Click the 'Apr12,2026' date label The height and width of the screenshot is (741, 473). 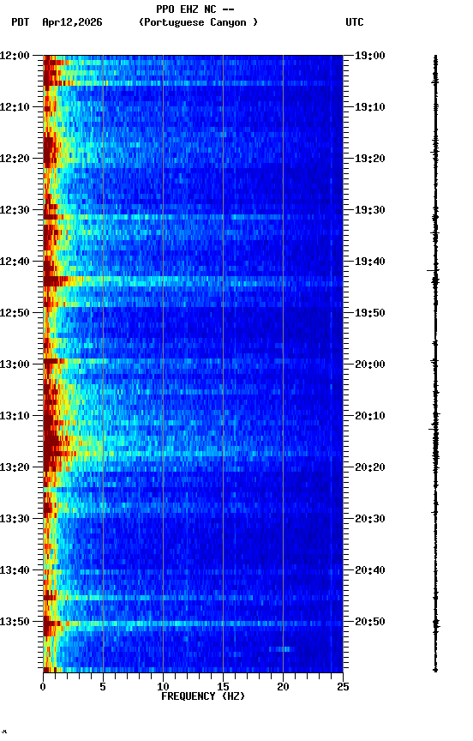(72, 22)
